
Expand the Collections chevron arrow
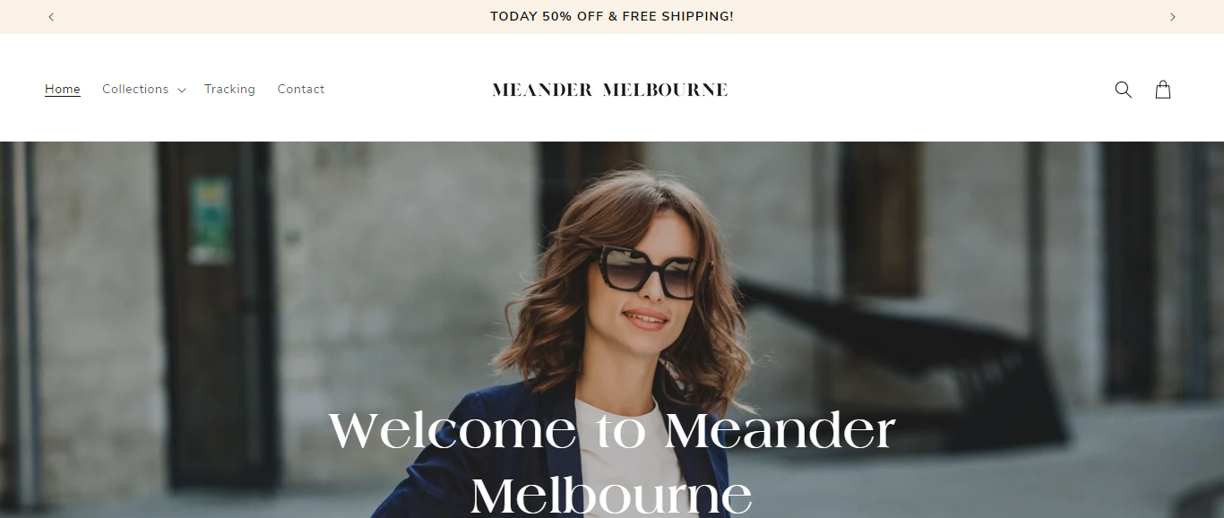[x=182, y=91]
